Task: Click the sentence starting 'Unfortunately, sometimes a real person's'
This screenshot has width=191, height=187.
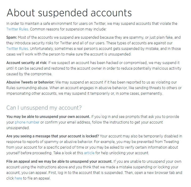Action: point(80,48)
